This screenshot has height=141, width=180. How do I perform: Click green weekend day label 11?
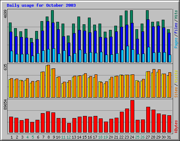63,137
